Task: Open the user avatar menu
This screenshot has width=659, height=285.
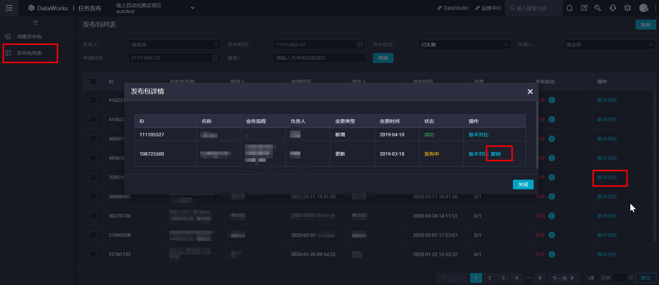Action: click(643, 8)
